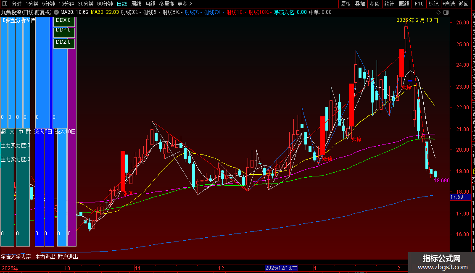Switch to the 周线 weekly tab
This screenshot has height=273, width=475.
pyautogui.click(x=136, y=4)
